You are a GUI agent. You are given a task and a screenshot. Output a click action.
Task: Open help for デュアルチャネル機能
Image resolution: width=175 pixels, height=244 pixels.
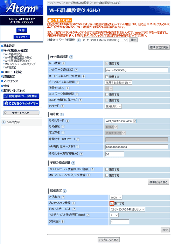tap(78, 82)
